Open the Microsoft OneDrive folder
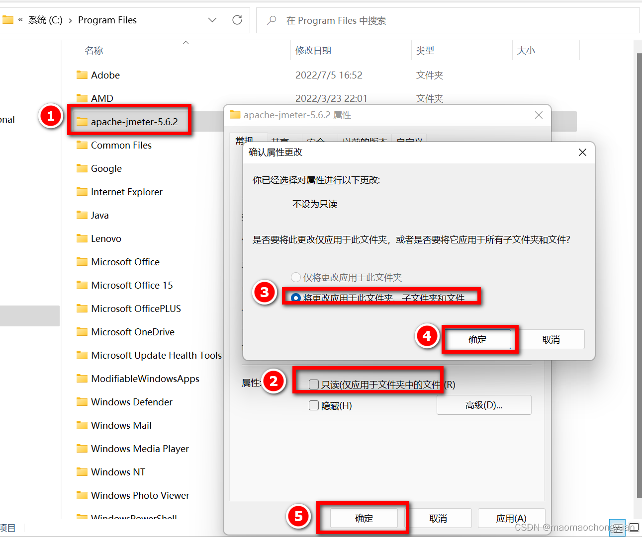The height and width of the screenshot is (537, 642). pyautogui.click(x=132, y=332)
